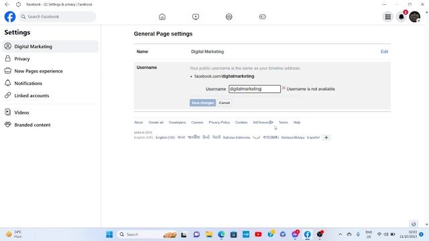
Task: Open the Menu grid icon
Action: (387, 17)
